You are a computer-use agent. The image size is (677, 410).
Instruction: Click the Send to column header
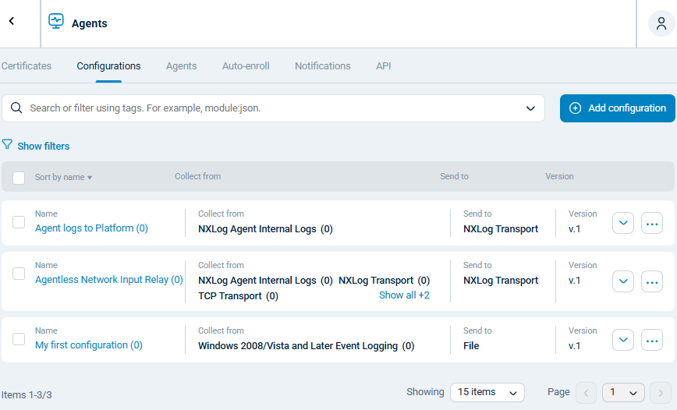point(454,176)
